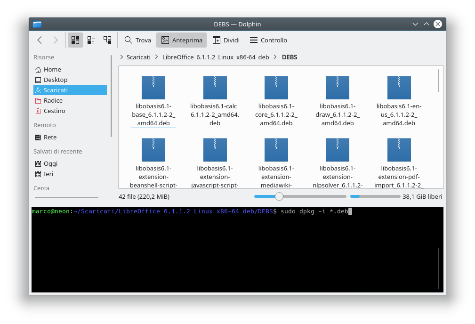Screen dimensions: 475x324
Task: Select libobasis6.1-en-us archive icon
Action: [399, 88]
